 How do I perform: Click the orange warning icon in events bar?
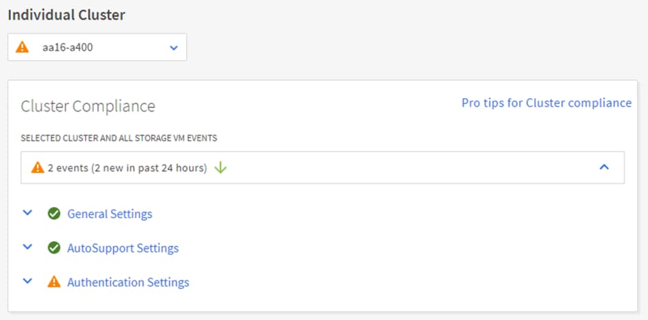[x=37, y=167]
